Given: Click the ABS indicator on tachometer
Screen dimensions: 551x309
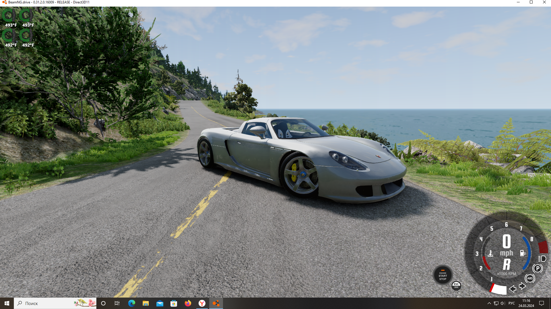Looking at the screenshot, I should (x=530, y=278).
